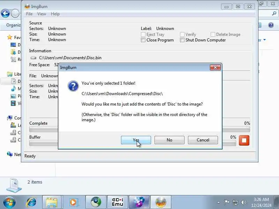
Task: Open the Help menu in ImgBurn
Action: point(55,14)
